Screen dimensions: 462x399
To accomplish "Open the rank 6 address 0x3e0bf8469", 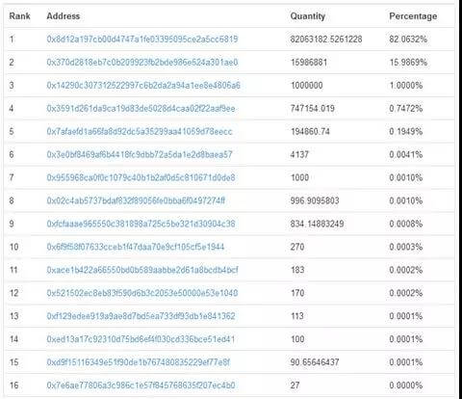I will (140, 154).
